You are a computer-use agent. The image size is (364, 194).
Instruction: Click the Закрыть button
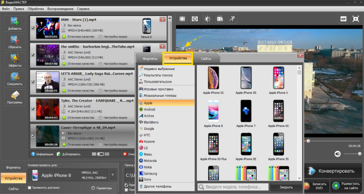pos(286,187)
